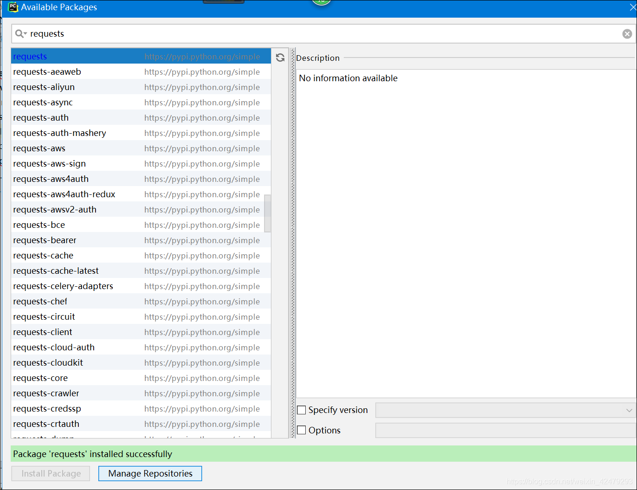Click the search magnifier history icon

(21, 34)
